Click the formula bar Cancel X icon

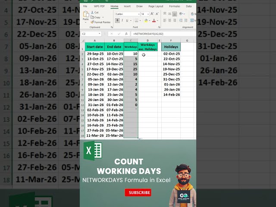(x=111, y=34)
